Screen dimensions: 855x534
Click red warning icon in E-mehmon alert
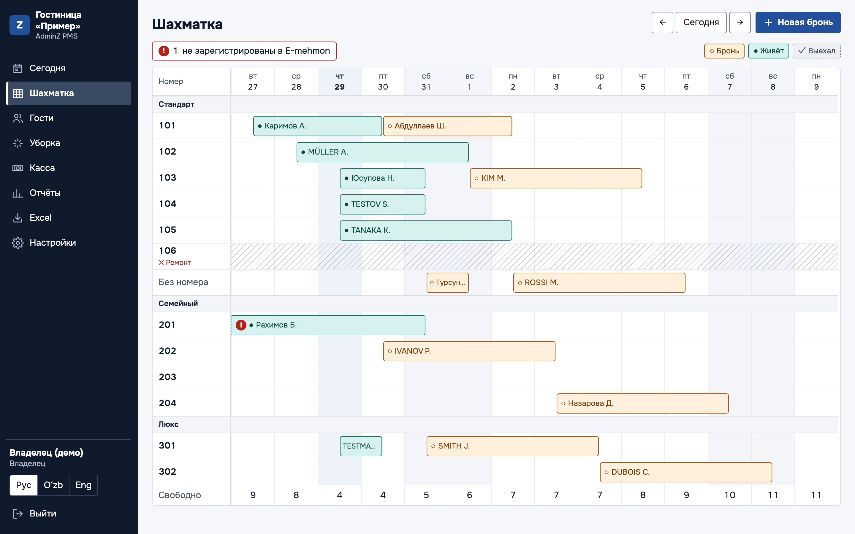[x=164, y=51]
